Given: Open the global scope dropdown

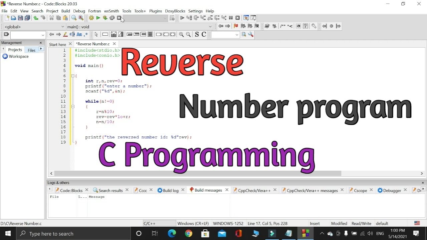Looking at the screenshot, I should click(x=63, y=27).
